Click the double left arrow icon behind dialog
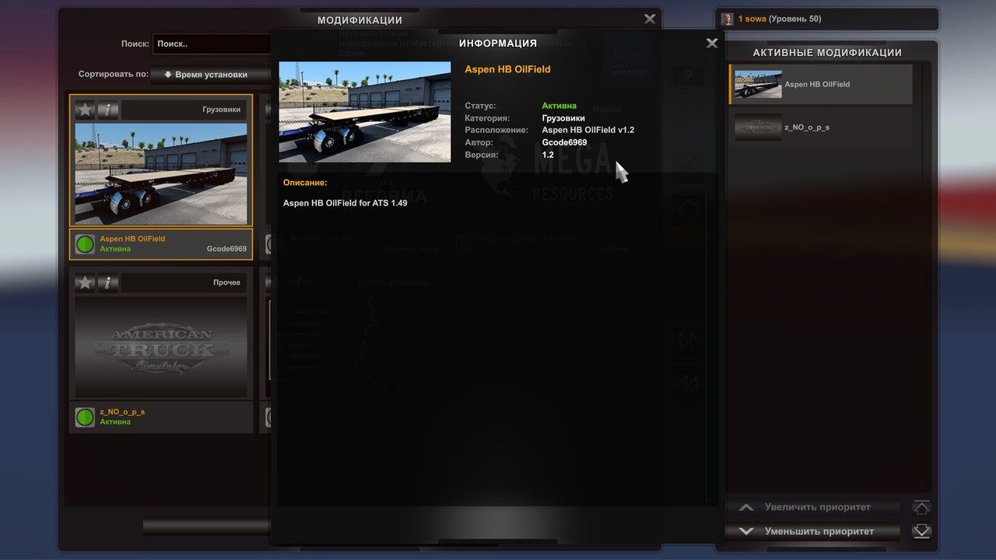Screen dimensions: 996x560 point(689,382)
